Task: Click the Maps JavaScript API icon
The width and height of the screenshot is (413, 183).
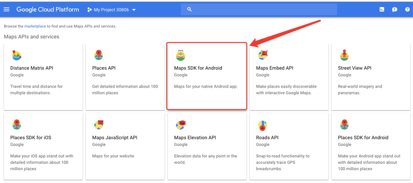Action: [x=99, y=125]
